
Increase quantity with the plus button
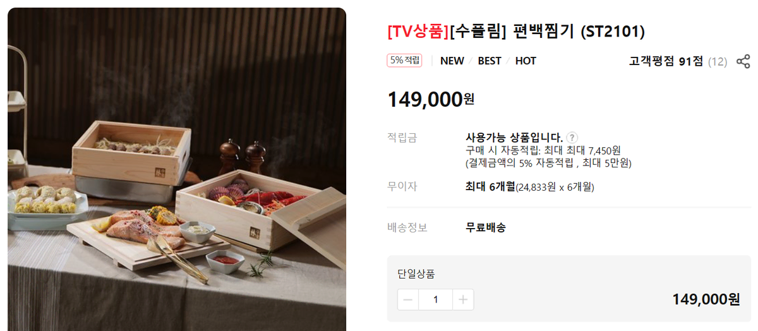[463, 299]
